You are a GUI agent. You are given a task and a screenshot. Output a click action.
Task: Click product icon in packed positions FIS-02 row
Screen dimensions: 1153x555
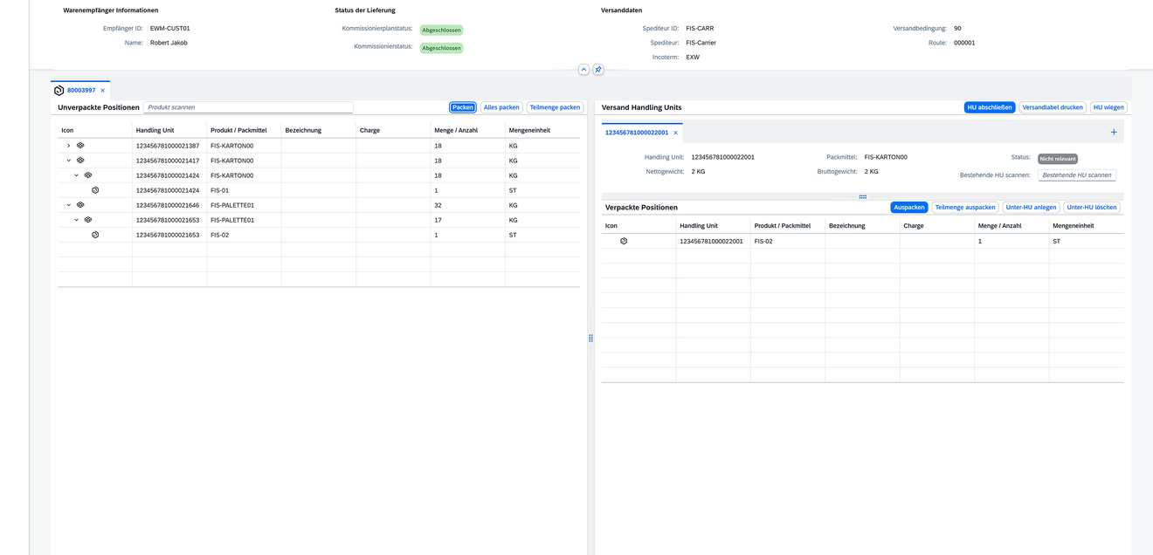click(624, 241)
